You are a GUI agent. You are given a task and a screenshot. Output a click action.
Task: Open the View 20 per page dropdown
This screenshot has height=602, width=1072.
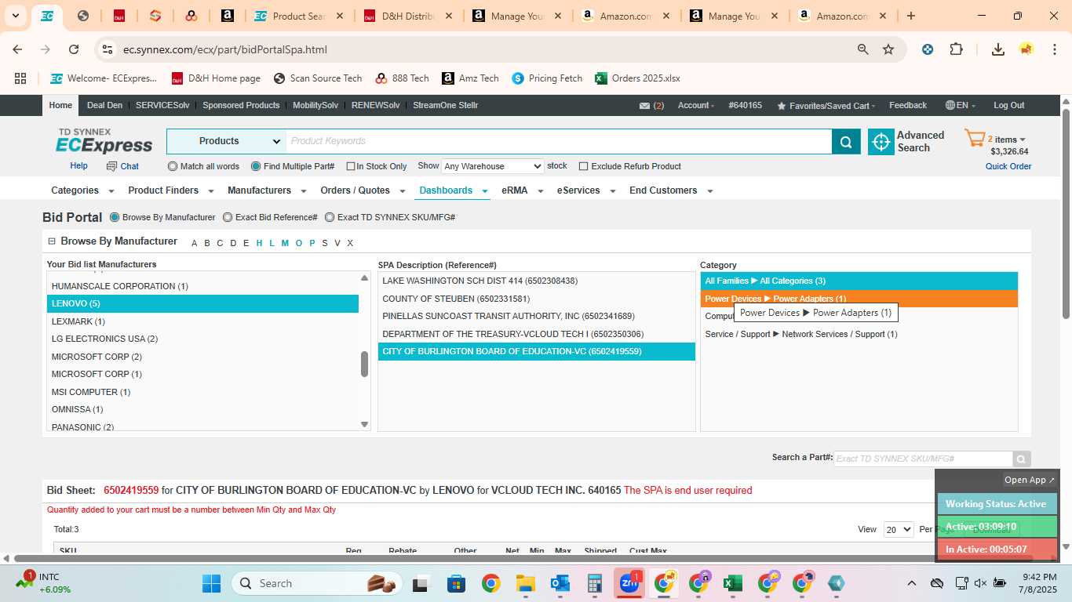[899, 530]
